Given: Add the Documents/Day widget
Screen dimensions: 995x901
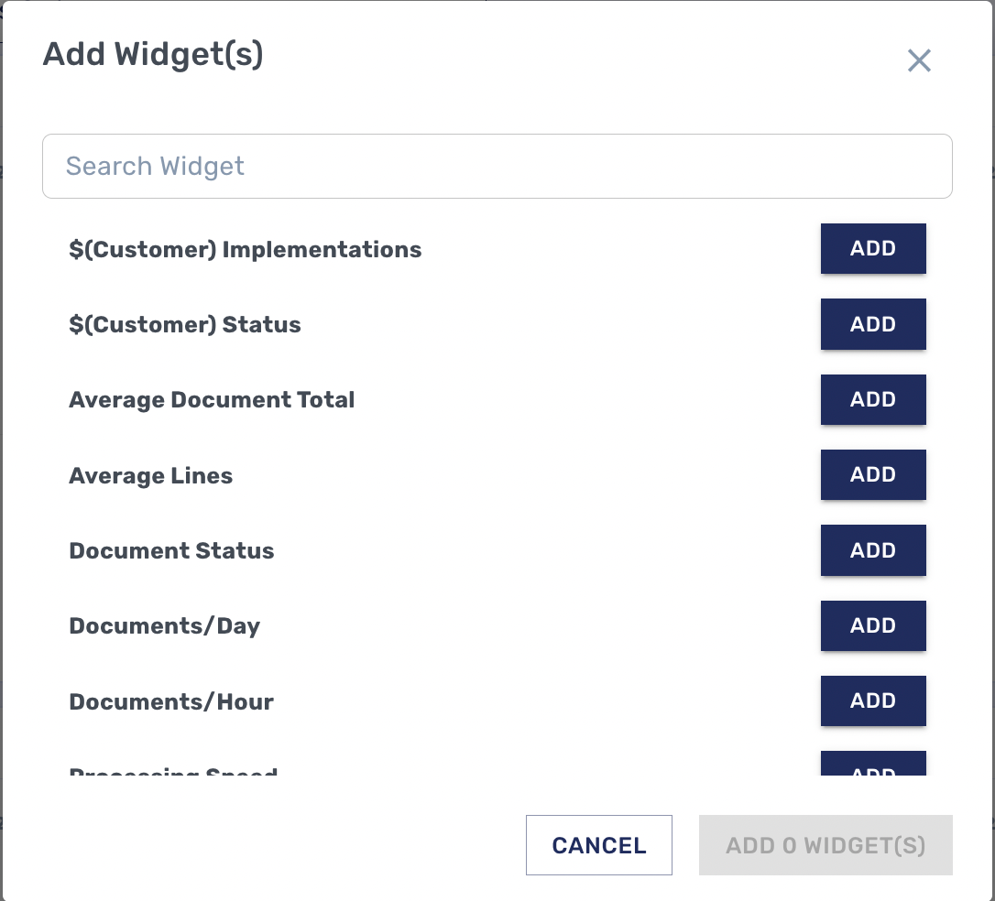Looking at the screenshot, I should [x=872, y=625].
